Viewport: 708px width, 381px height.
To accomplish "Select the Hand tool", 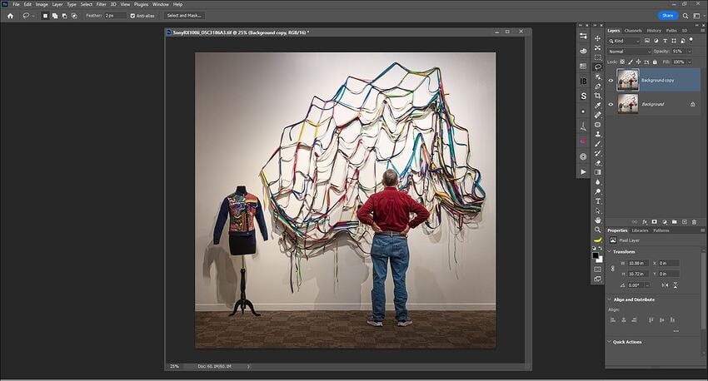I will 598,220.
